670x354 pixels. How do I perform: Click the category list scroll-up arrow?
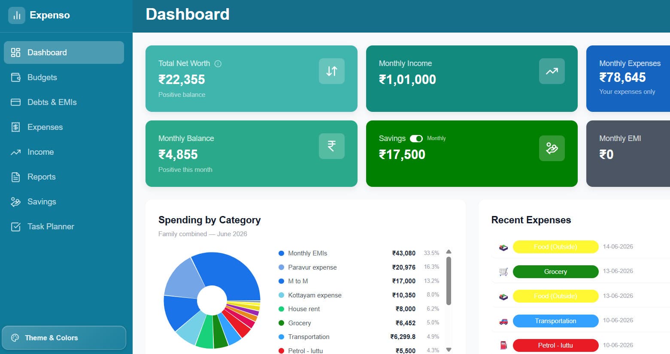pyautogui.click(x=449, y=252)
